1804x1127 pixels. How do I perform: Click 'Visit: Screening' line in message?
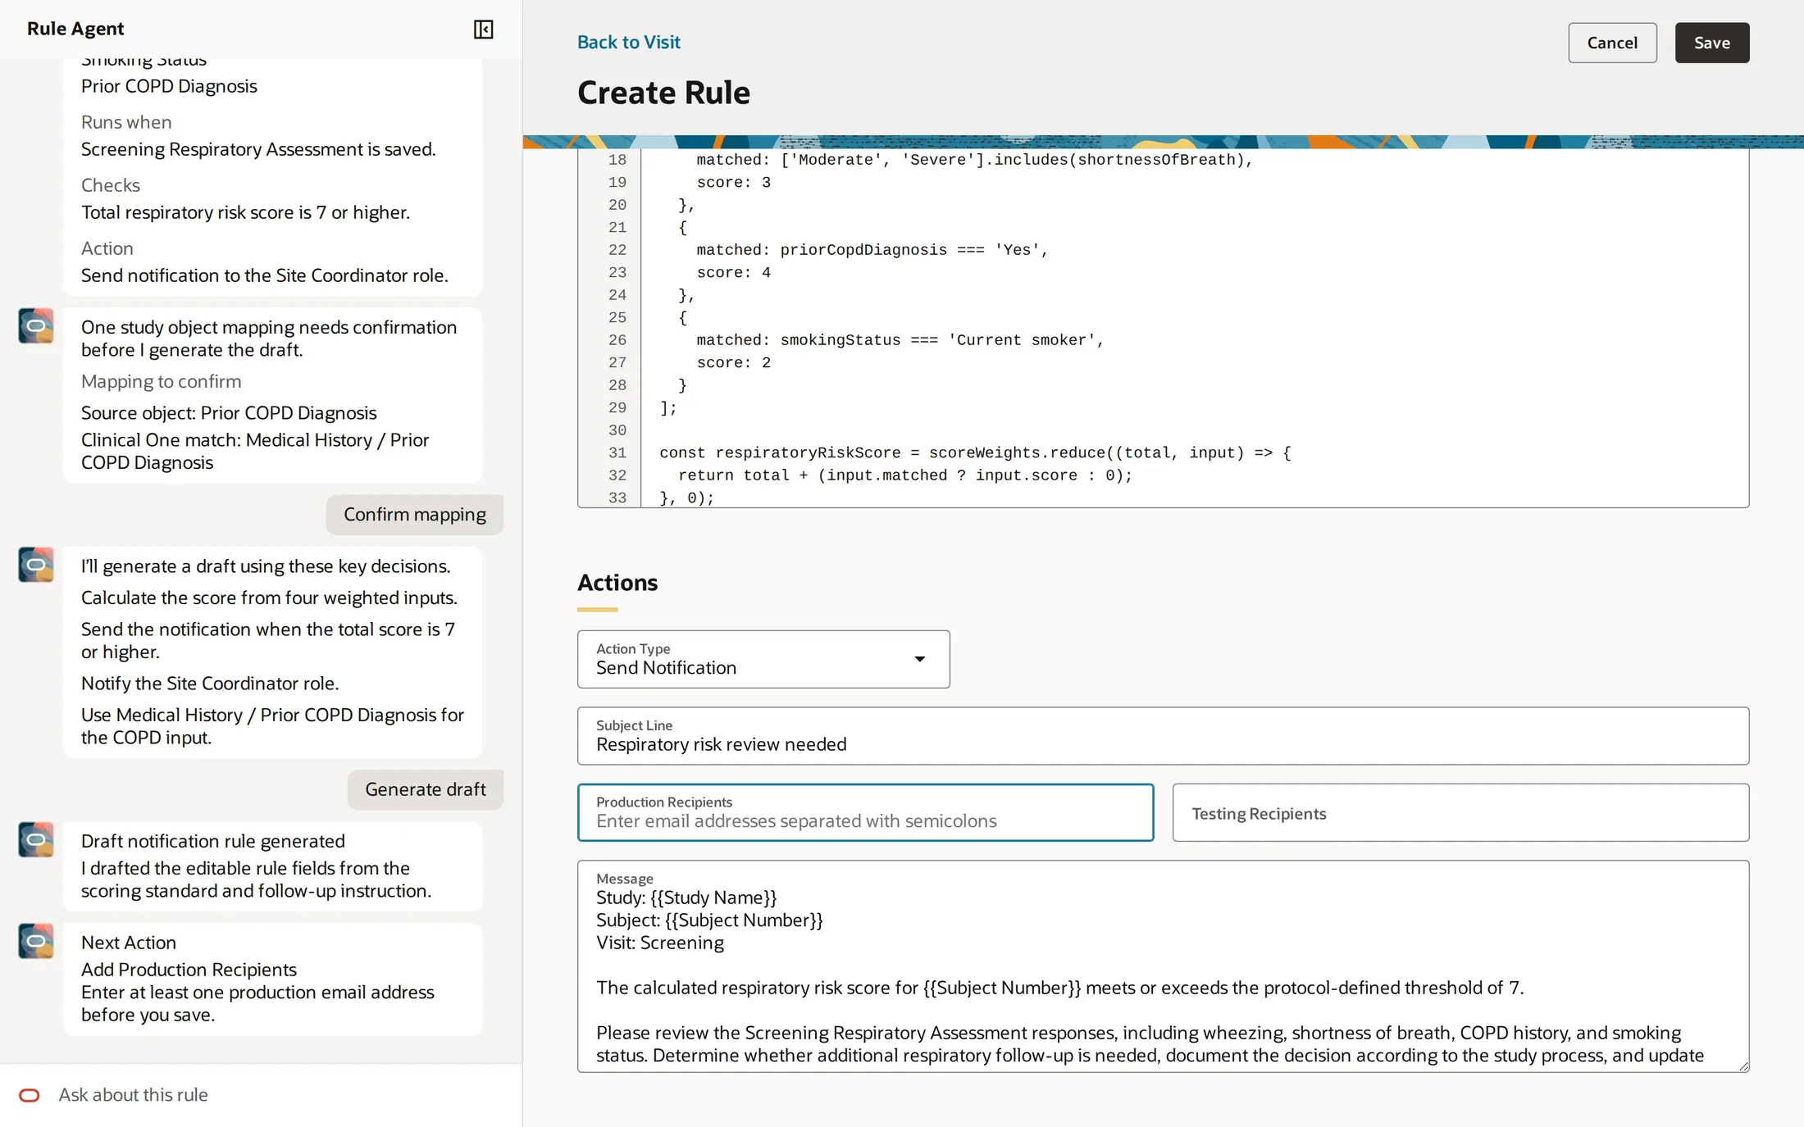click(x=660, y=943)
